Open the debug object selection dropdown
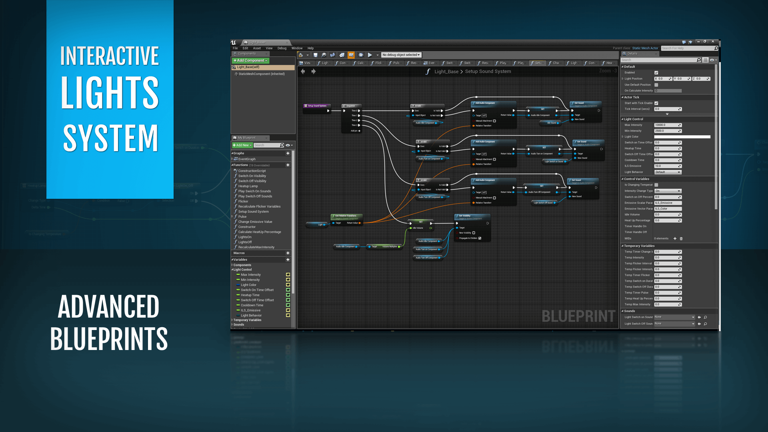 coord(401,55)
